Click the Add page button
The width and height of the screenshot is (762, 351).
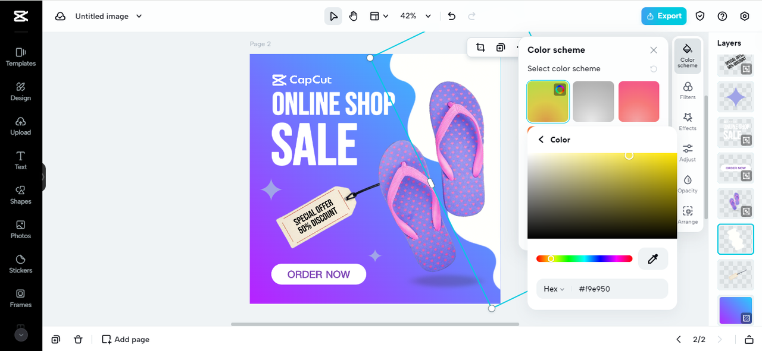(x=126, y=340)
